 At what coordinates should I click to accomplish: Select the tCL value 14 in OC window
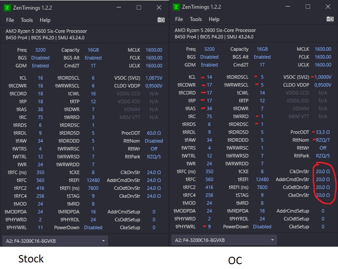[x=209, y=77]
